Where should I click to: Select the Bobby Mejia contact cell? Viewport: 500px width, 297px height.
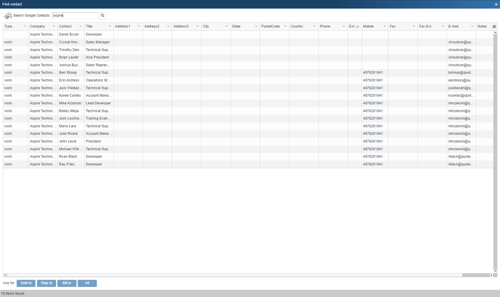pyautogui.click(x=71, y=111)
